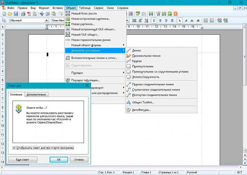Insert 'Объект TextArt...'
The image size is (247, 175).
161,103
